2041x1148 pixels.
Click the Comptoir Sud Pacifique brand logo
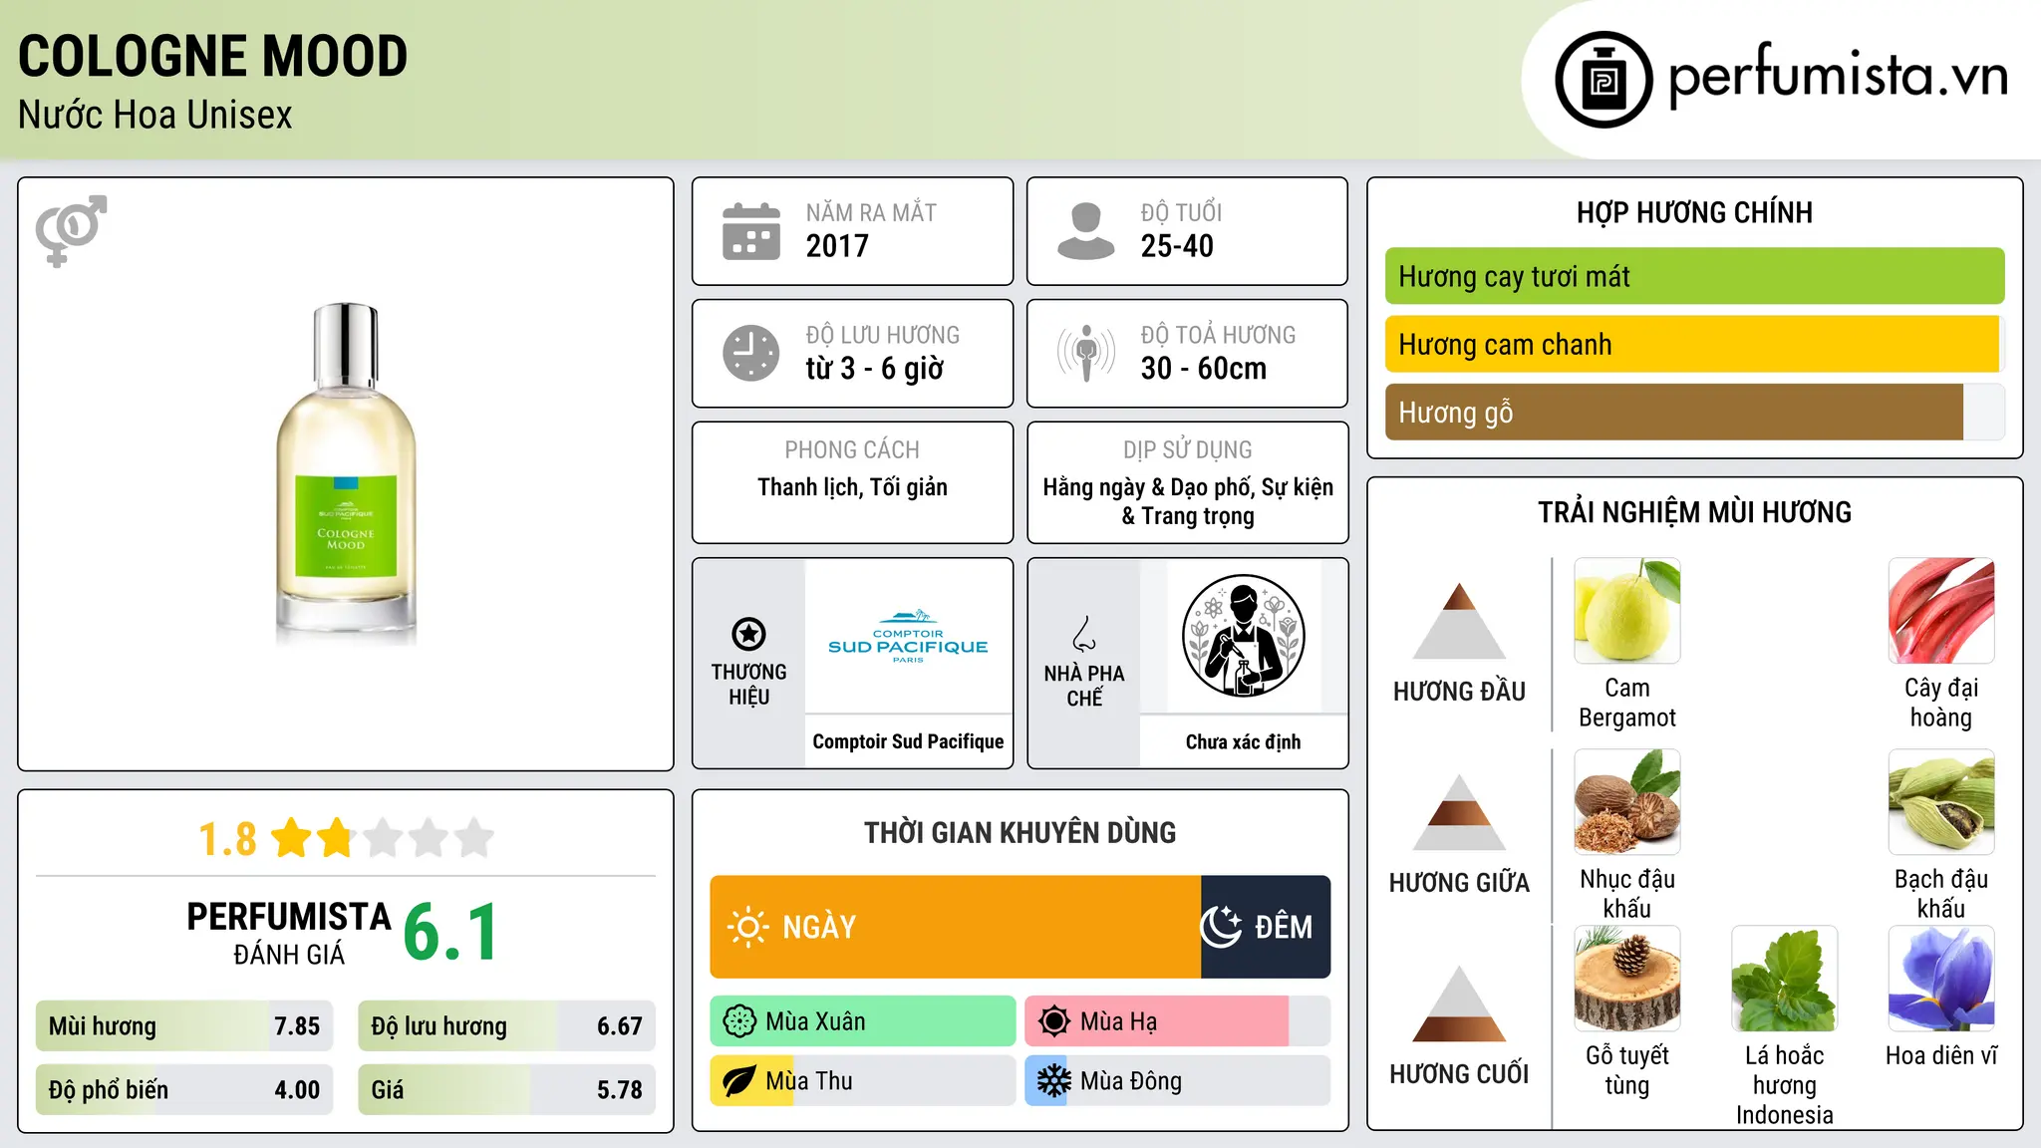coord(908,636)
